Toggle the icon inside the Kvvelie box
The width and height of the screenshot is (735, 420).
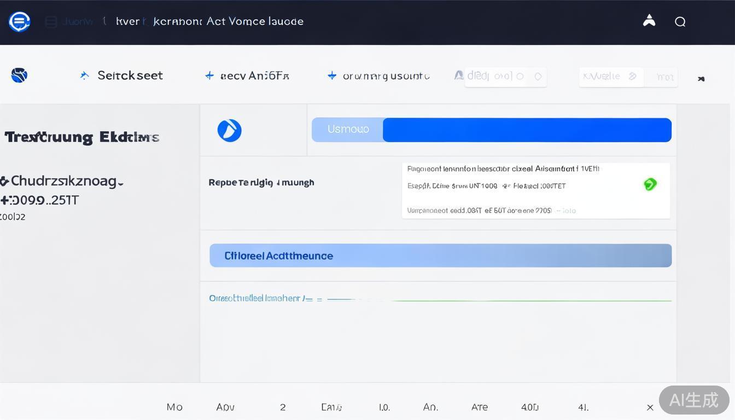tap(633, 77)
